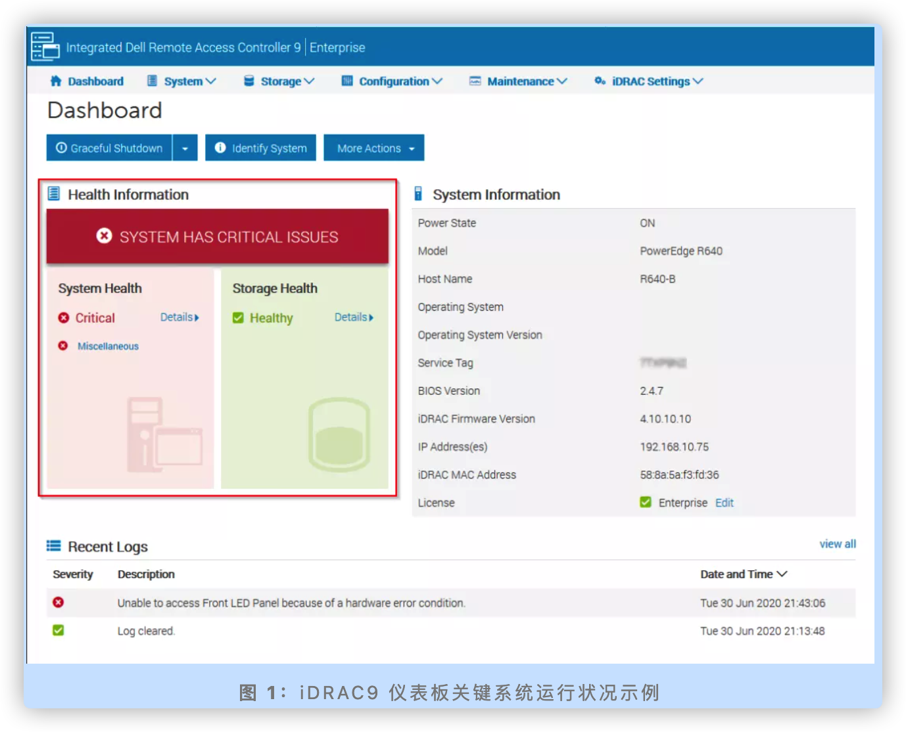Screen dimensions: 906x732
Task: Click the Severity column header
Action: tap(73, 574)
